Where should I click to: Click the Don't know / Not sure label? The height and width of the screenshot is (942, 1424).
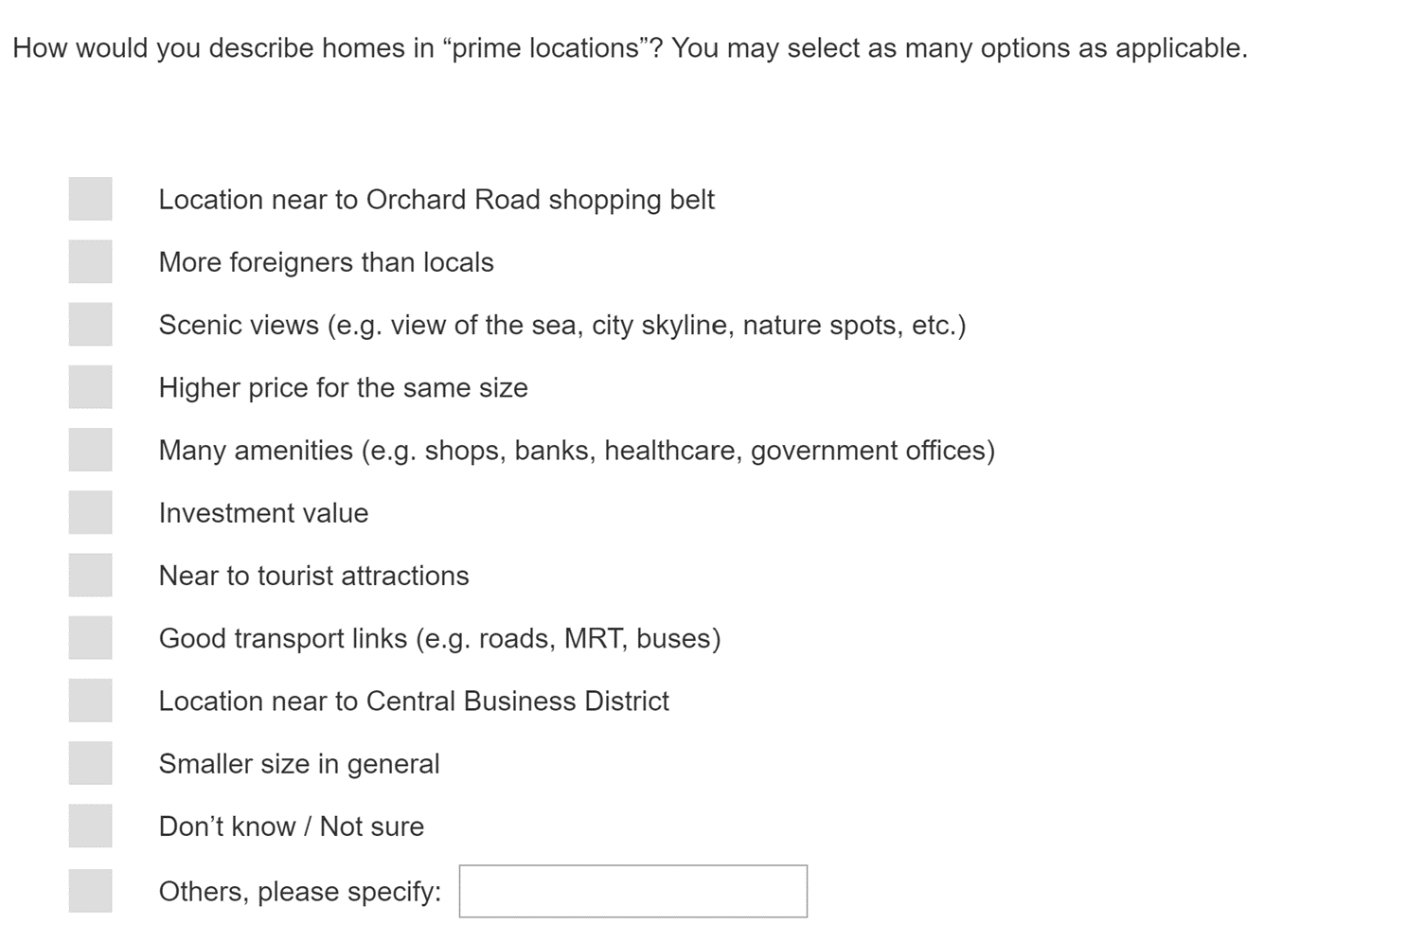pyautogui.click(x=292, y=826)
